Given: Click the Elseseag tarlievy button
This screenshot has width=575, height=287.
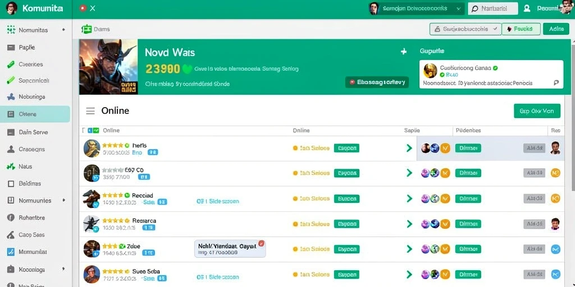Looking at the screenshot, I should (x=377, y=82).
